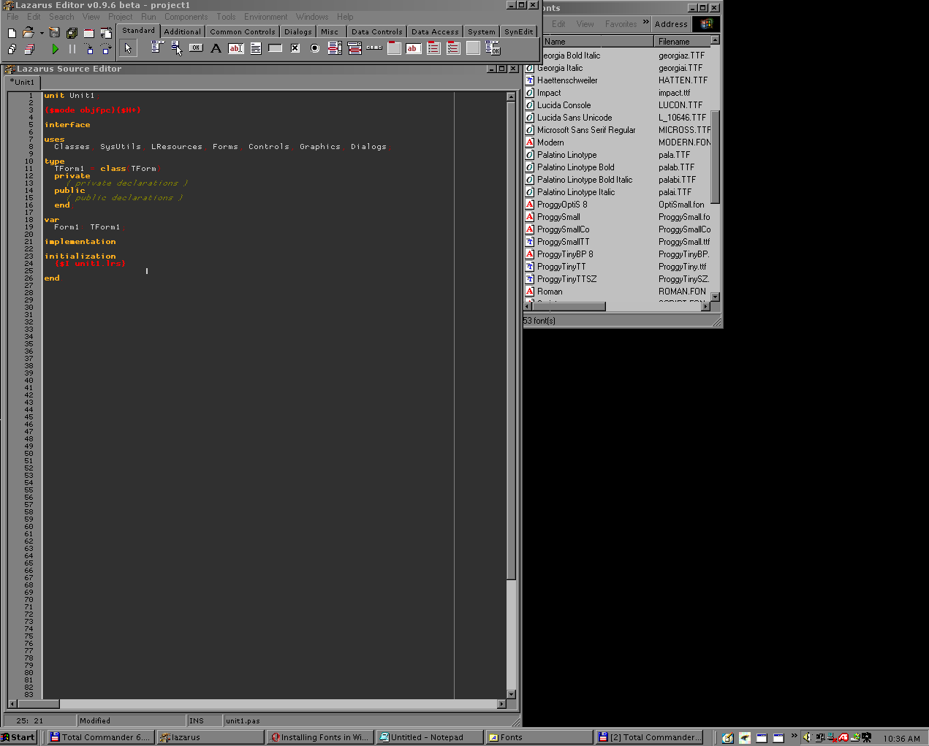Select the TGroupBox component icon
Viewport: 929px width, 746px height.
point(393,48)
